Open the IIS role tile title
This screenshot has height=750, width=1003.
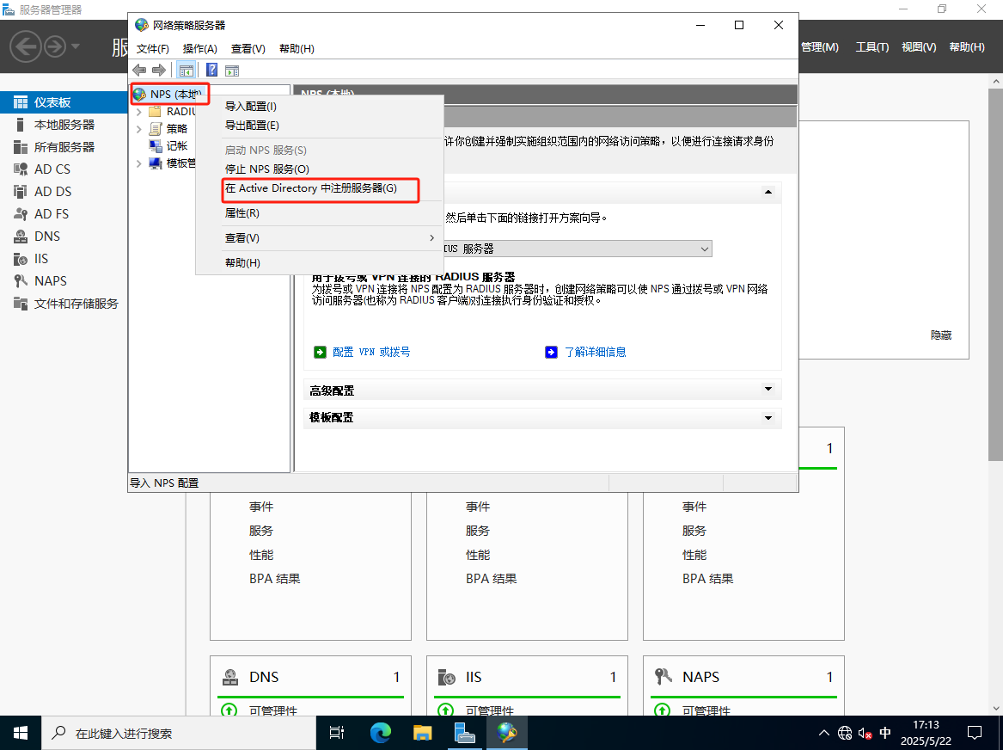click(x=474, y=677)
